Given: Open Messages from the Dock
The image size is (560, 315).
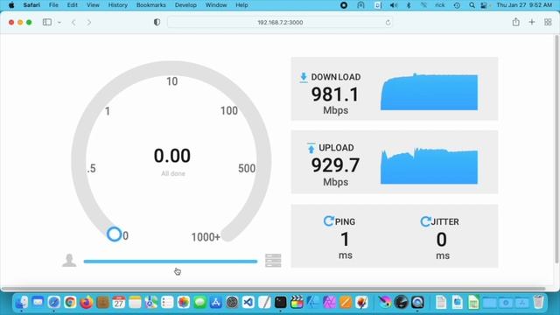Looking at the screenshot, I should coord(200,302).
